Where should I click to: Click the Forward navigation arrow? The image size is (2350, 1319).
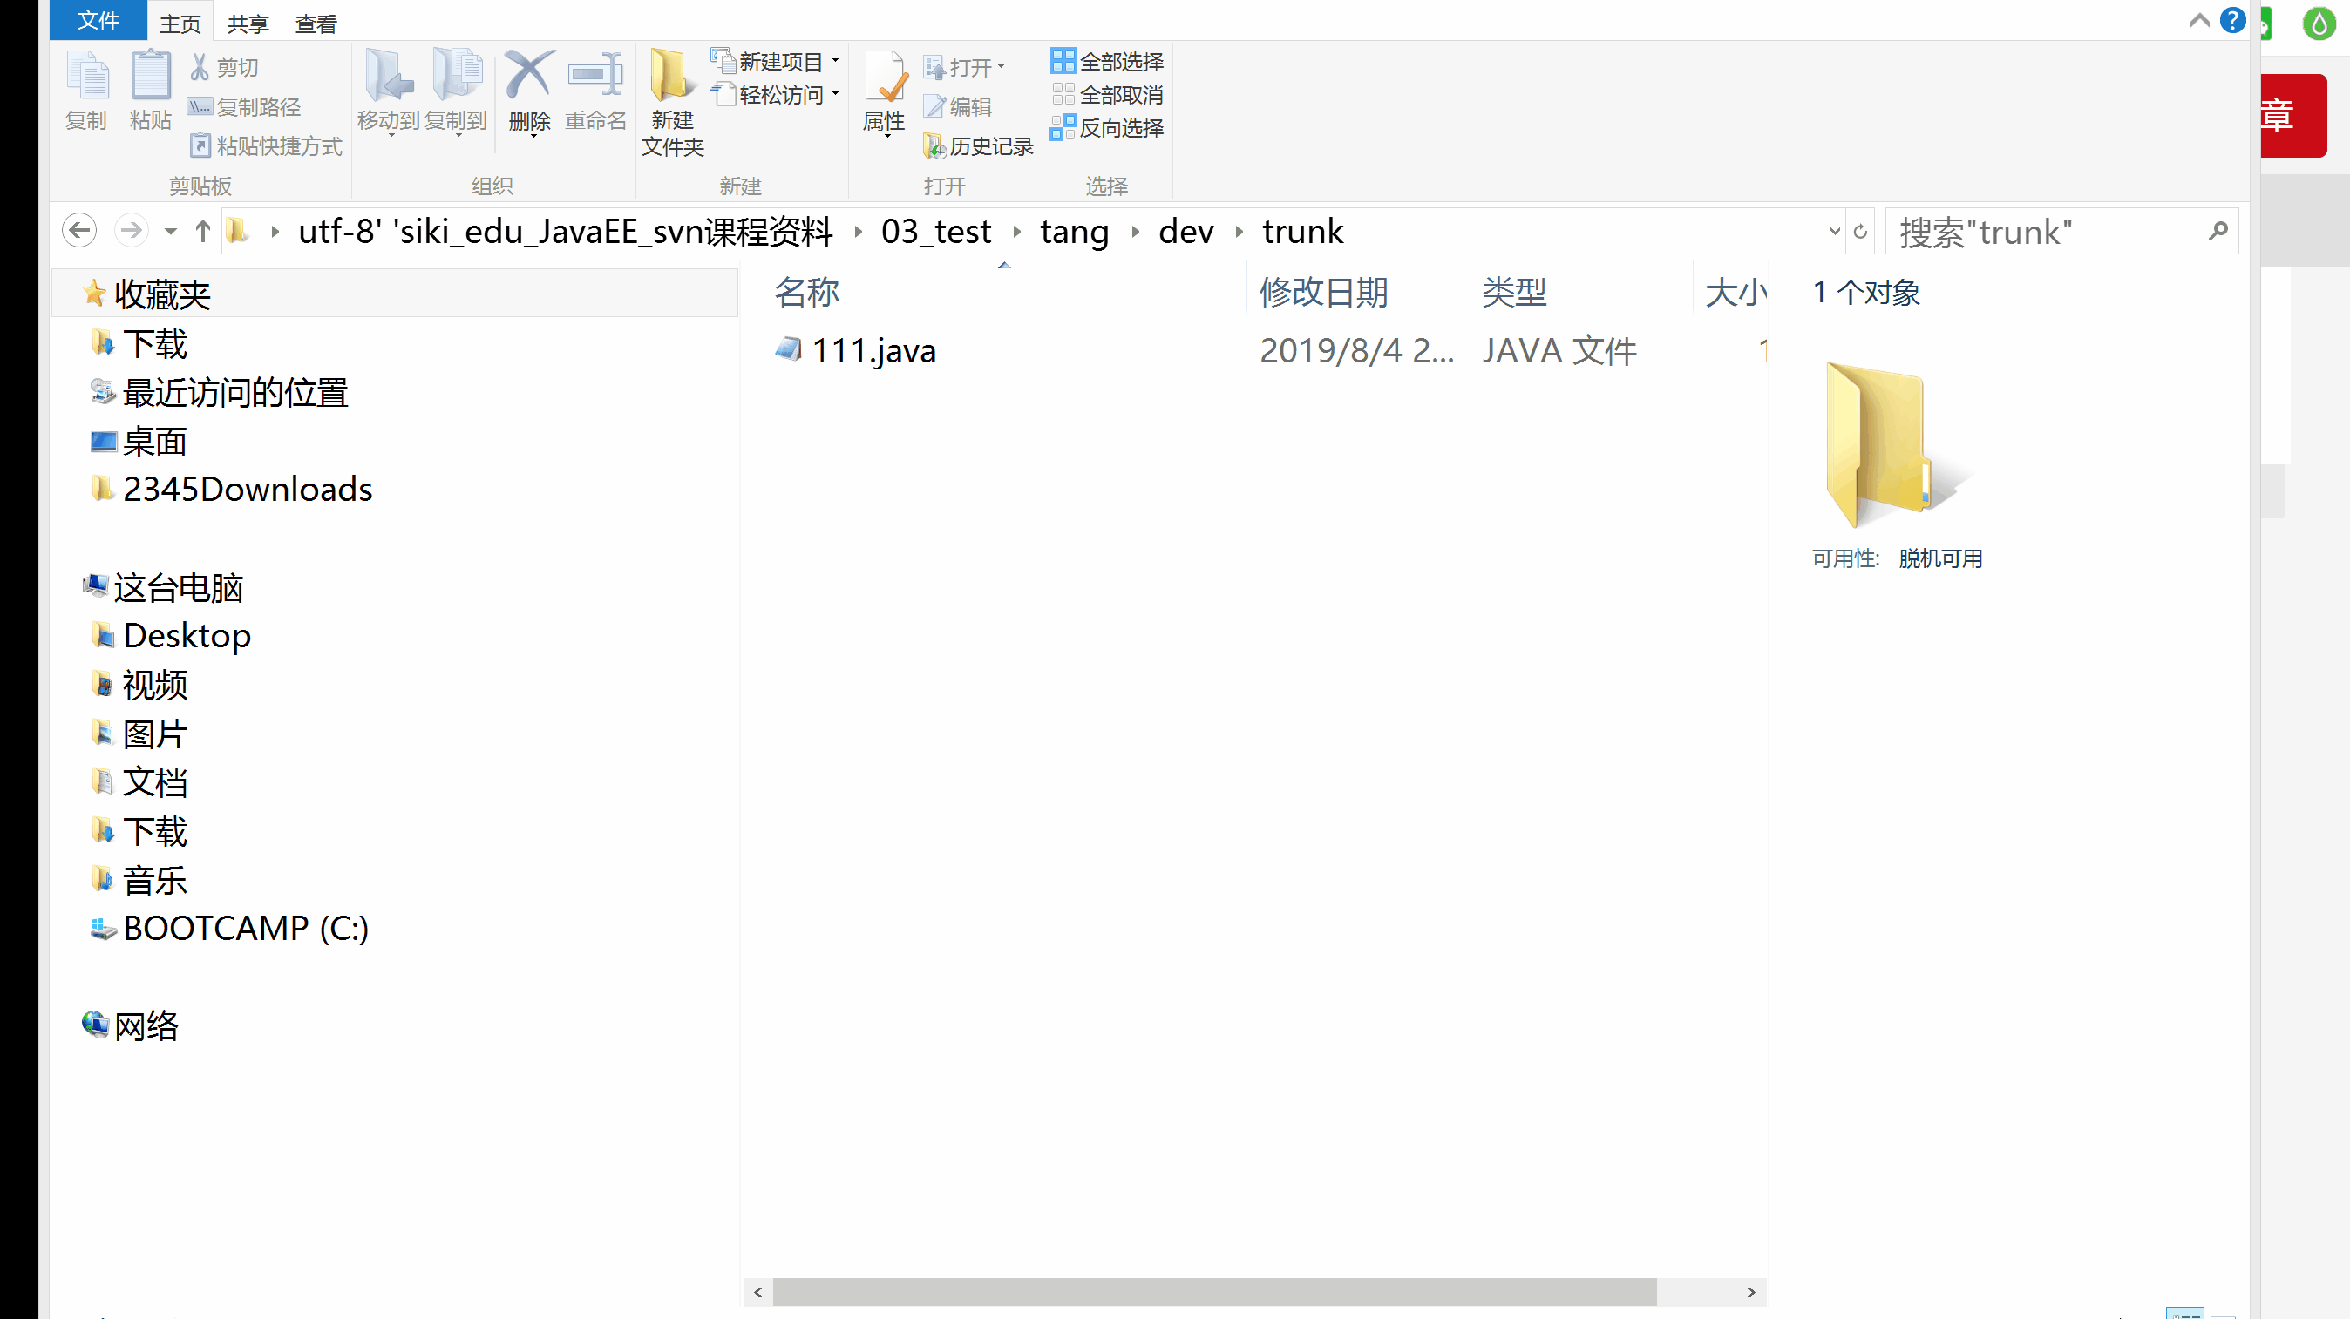[x=132, y=231]
